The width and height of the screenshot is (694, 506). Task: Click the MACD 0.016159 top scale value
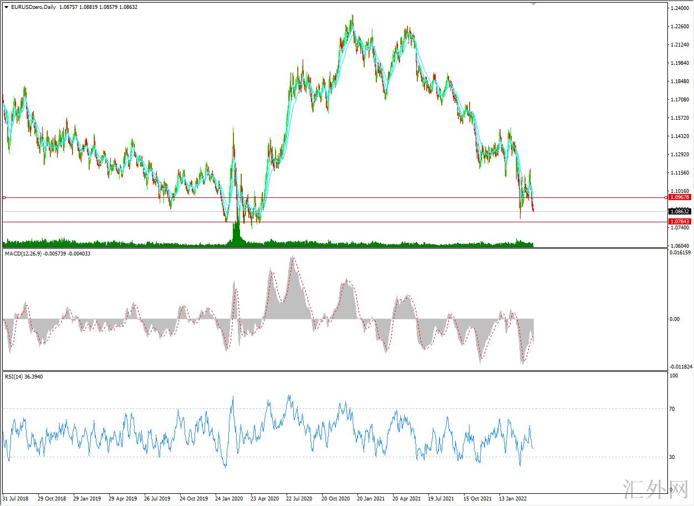click(680, 253)
